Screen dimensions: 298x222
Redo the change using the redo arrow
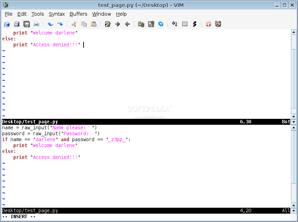coord(60,24)
